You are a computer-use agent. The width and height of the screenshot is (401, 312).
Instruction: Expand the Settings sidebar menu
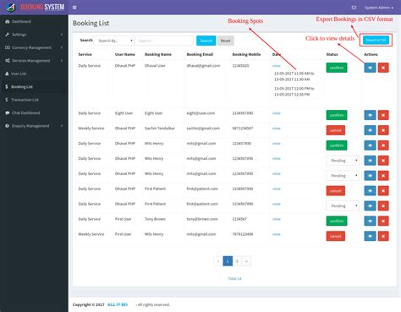[34, 35]
